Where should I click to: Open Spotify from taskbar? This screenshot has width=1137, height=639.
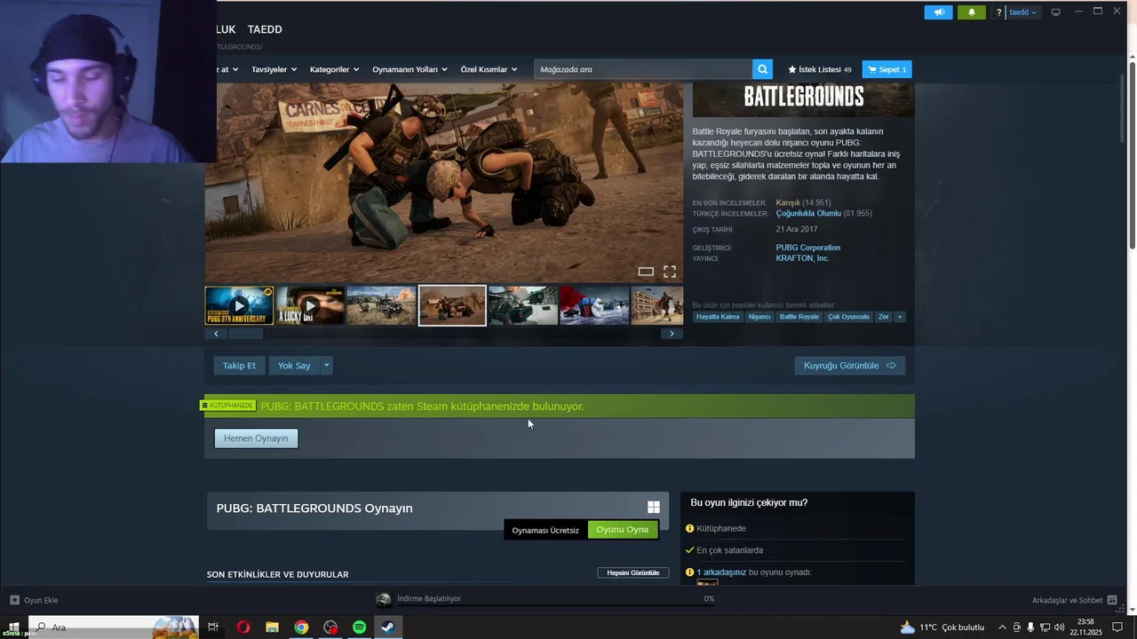click(360, 627)
